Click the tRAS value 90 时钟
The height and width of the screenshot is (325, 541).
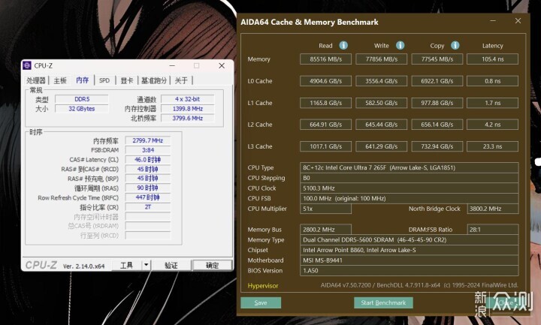(x=148, y=188)
